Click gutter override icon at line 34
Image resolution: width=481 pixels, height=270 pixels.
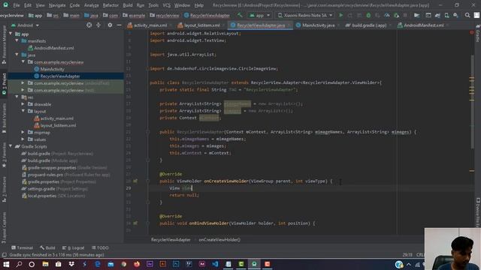(135, 223)
